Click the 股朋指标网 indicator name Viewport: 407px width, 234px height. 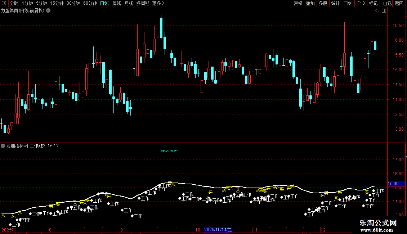[17, 146]
